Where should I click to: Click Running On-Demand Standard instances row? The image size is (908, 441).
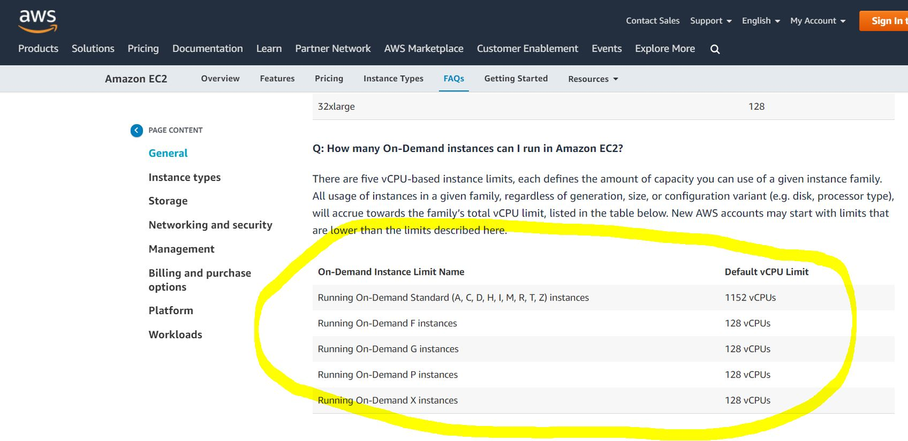point(603,298)
